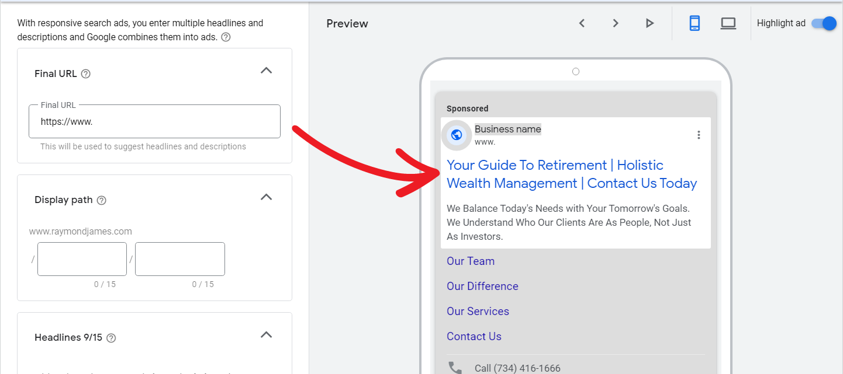This screenshot has height=374, width=843.
Task: Open help for responsive search ads intro
Action: (226, 37)
